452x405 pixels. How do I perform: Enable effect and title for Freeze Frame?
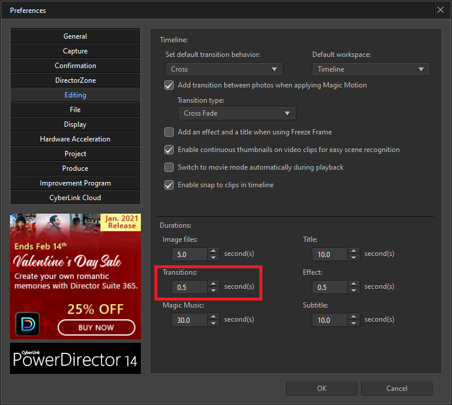coord(169,132)
